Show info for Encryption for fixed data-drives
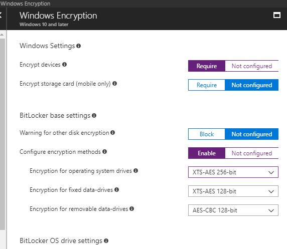 pos(116,189)
